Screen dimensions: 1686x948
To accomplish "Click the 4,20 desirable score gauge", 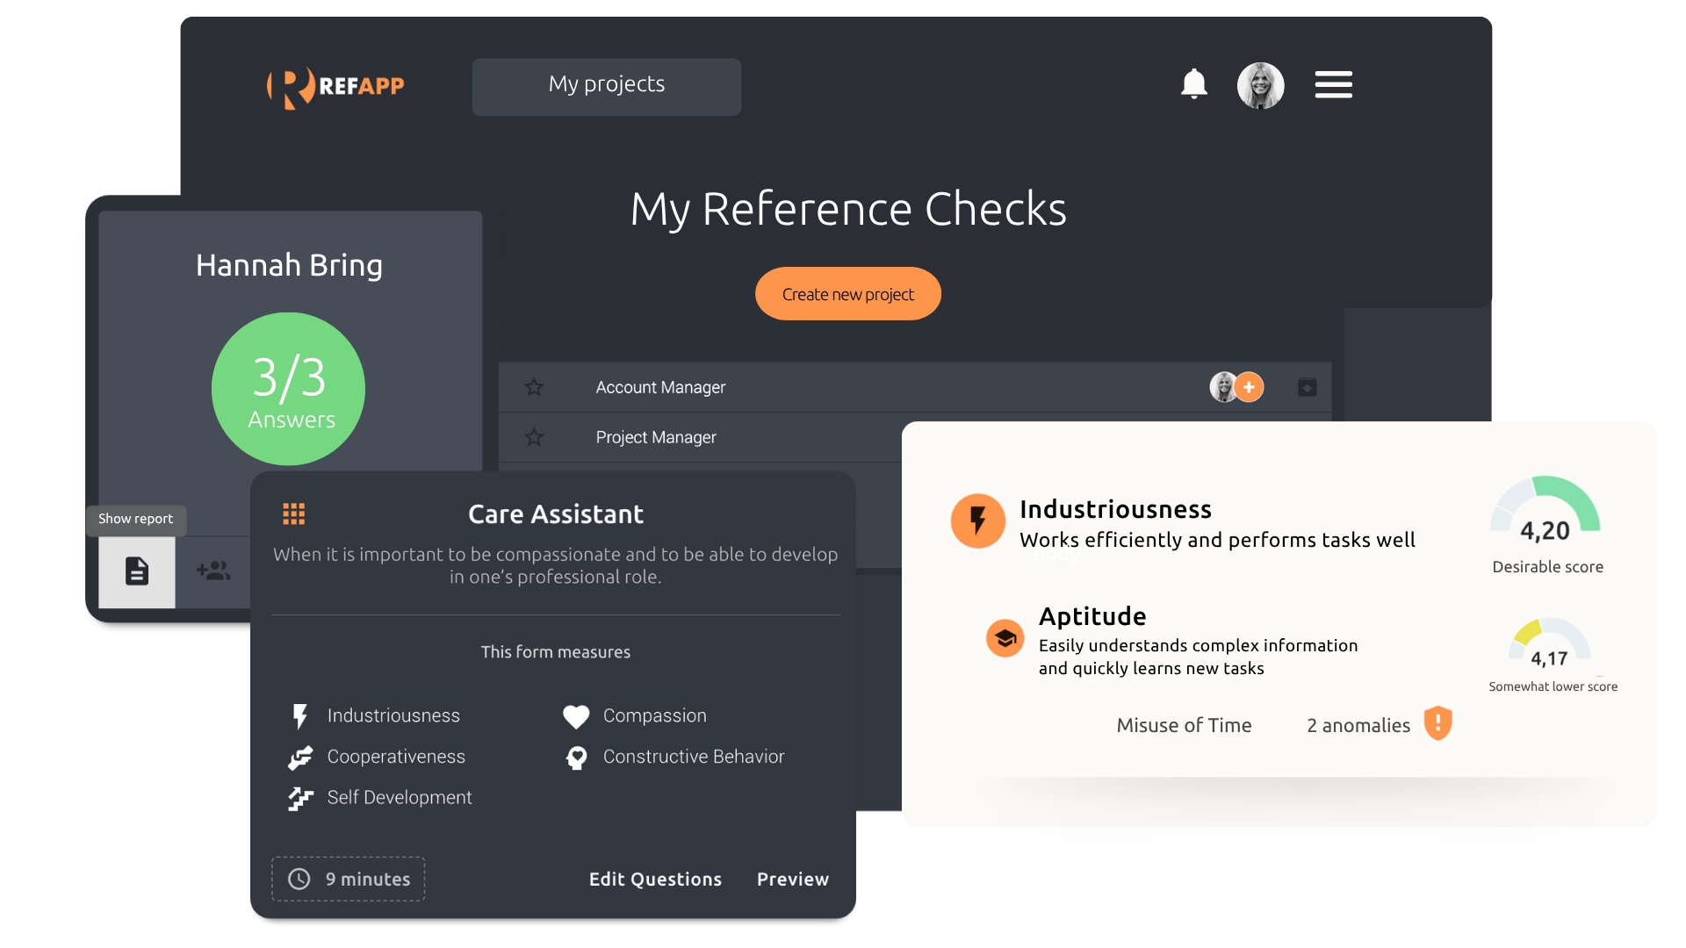I will (x=1545, y=509).
